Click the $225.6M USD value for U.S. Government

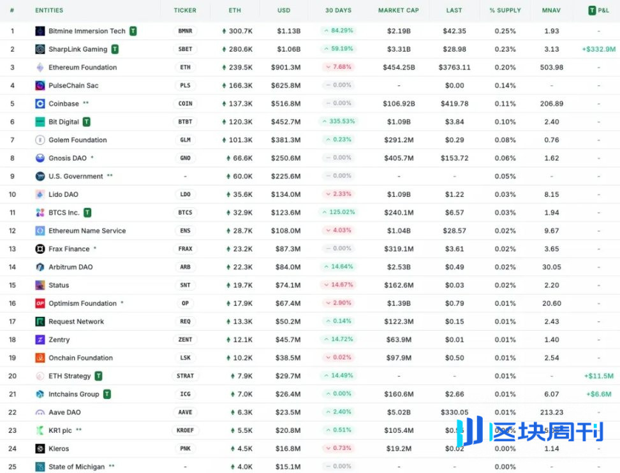(286, 176)
